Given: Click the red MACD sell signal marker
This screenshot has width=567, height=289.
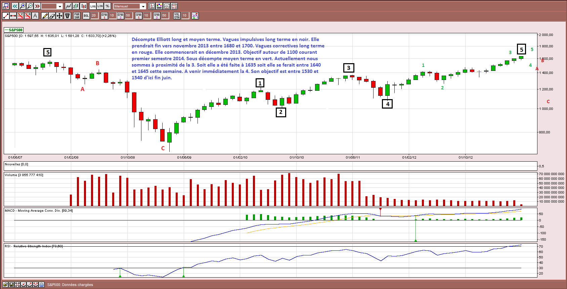Looking at the screenshot, I should [x=380, y=210].
